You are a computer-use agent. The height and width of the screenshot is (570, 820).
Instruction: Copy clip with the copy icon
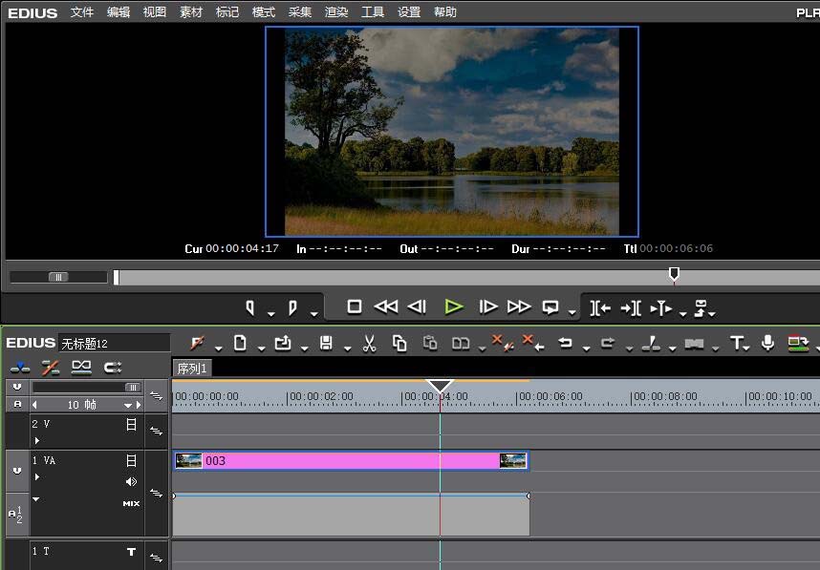(x=399, y=344)
